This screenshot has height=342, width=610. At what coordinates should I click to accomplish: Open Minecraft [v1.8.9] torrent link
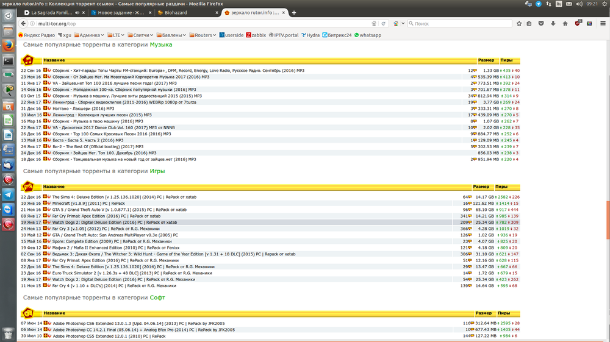point(88,203)
